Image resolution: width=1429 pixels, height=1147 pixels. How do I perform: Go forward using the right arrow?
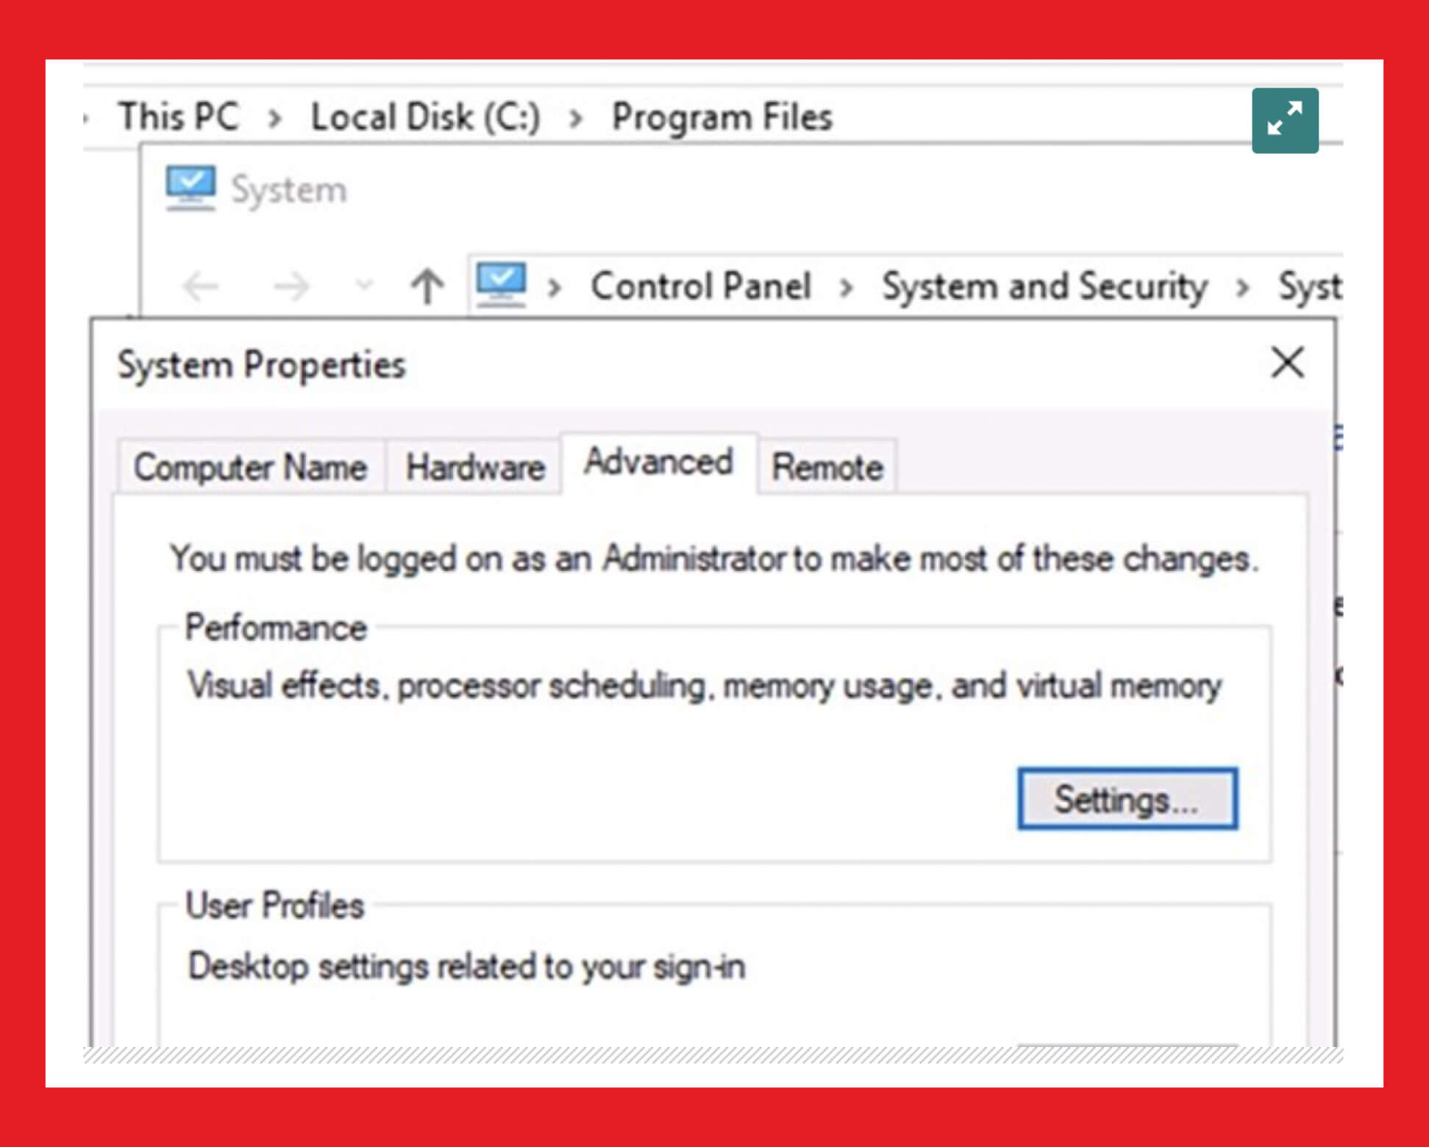point(291,286)
